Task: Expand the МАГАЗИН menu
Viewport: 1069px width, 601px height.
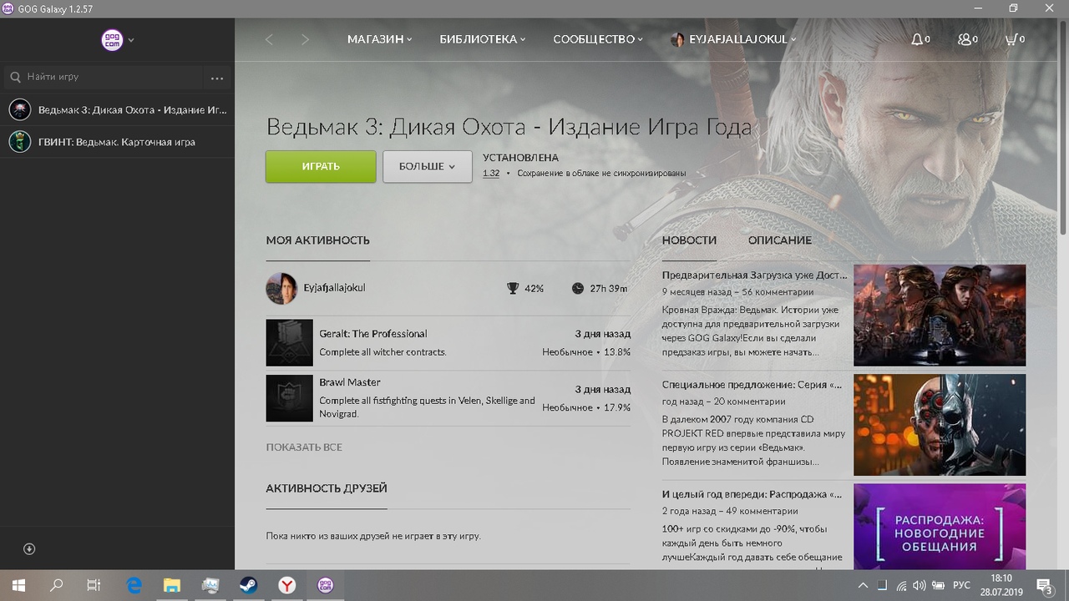Action: [380, 39]
